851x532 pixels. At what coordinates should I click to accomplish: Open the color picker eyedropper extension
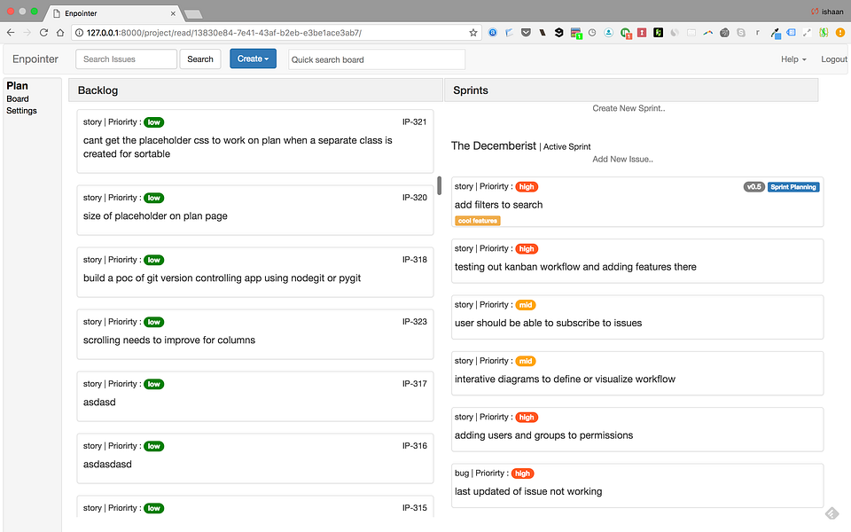click(775, 33)
